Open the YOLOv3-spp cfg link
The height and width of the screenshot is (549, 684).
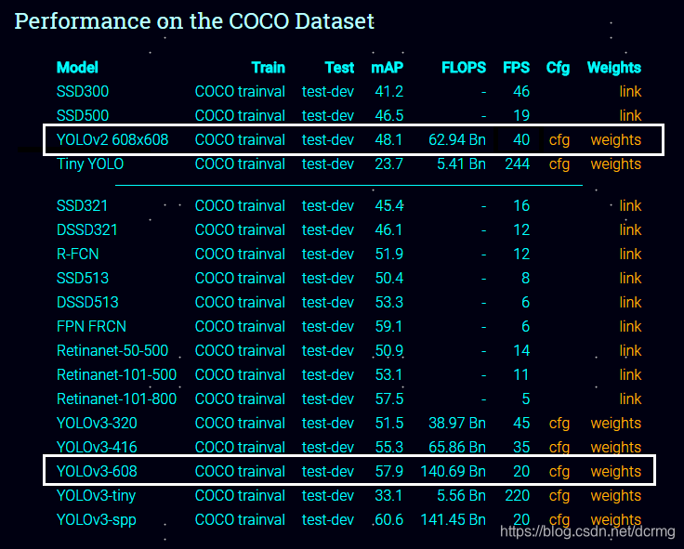point(559,520)
